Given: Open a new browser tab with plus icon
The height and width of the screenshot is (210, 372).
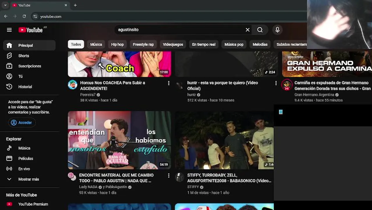Looking at the screenshot, I should coord(75,5).
